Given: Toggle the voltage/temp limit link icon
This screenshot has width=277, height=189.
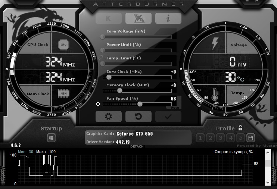Looking at the screenshot, I should (100, 57).
